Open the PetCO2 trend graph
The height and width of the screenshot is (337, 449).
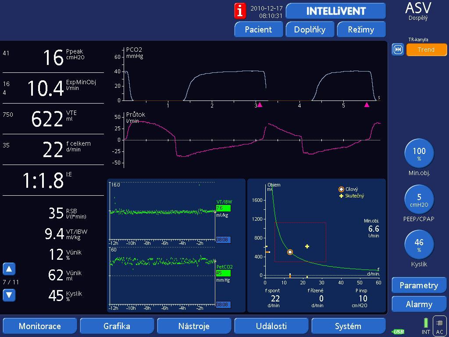pos(162,278)
